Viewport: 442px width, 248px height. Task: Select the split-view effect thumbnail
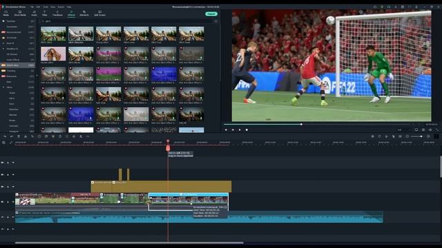pos(108,94)
